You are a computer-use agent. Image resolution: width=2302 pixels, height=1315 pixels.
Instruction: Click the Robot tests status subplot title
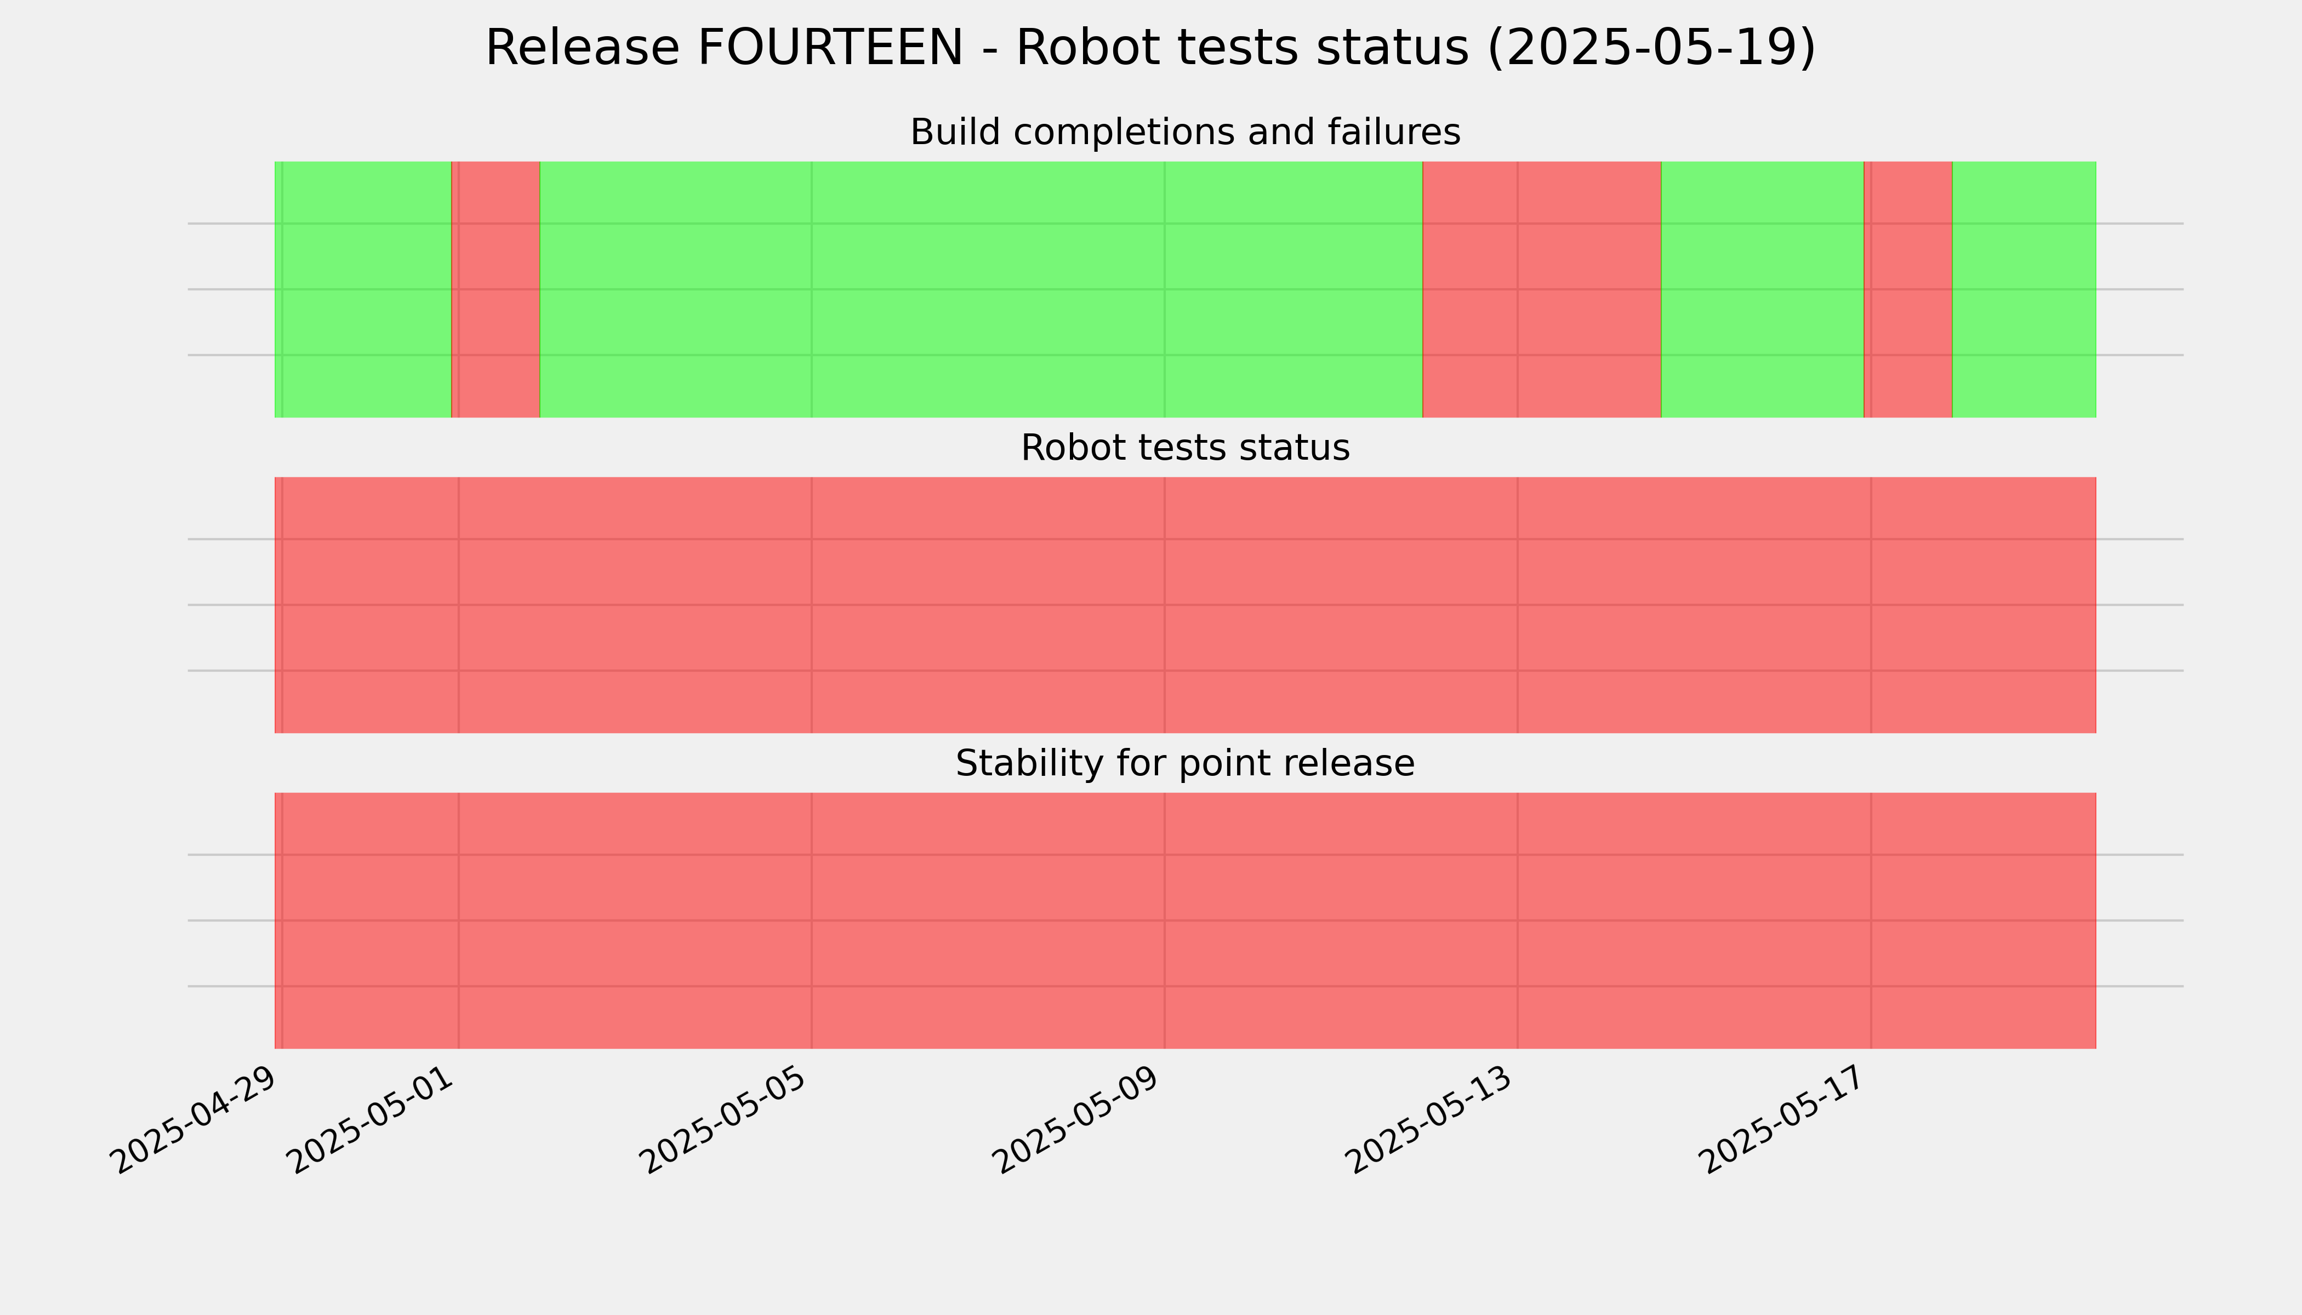pos(1184,448)
